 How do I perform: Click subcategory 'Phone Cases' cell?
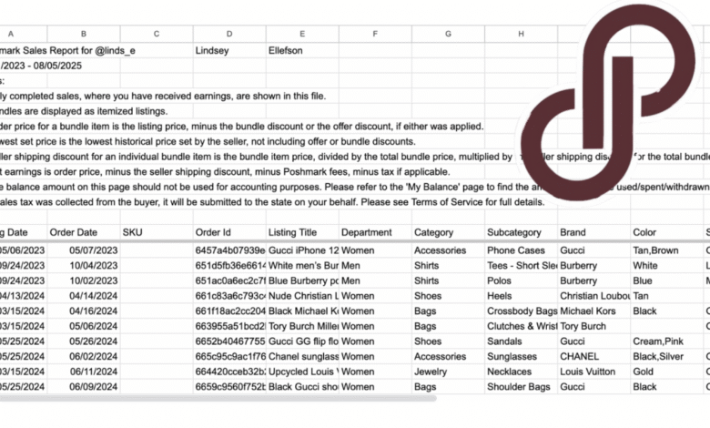click(x=522, y=250)
